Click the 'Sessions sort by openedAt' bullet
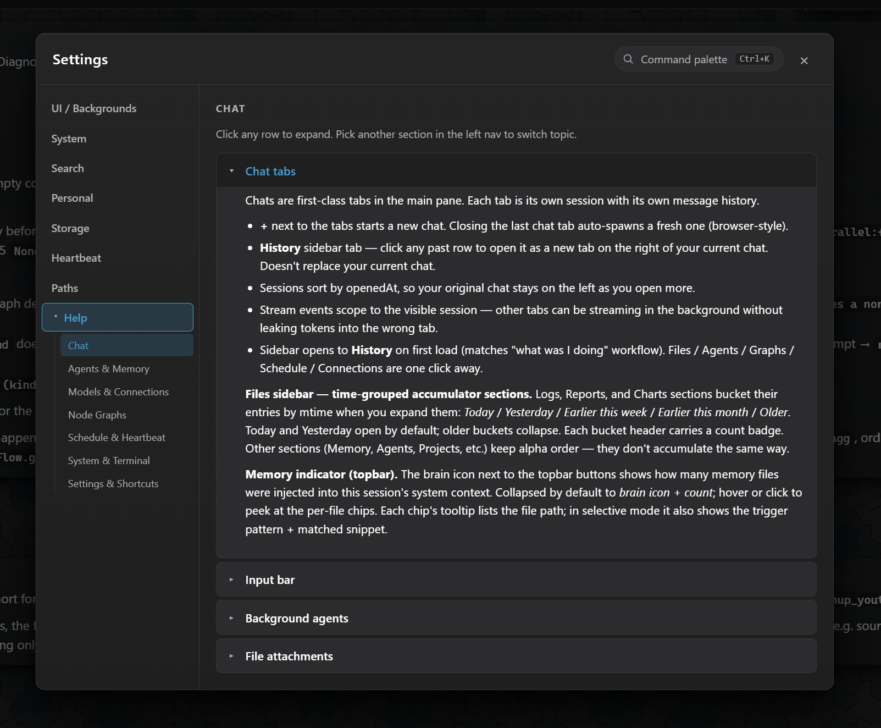Viewport: 881px width, 728px height. pos(477,288)
